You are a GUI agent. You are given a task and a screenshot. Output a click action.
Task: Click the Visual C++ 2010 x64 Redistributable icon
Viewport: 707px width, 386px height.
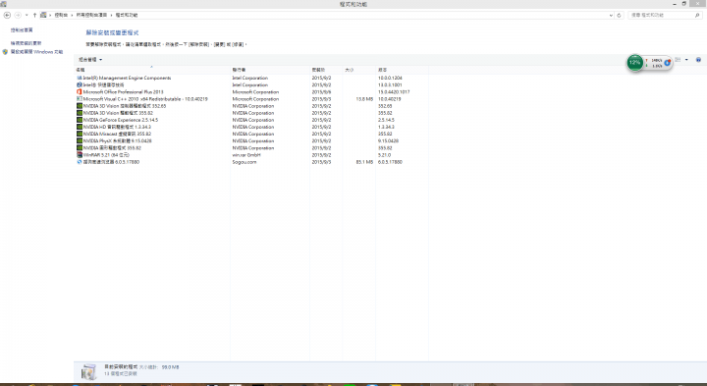click(x=80, y=99)
